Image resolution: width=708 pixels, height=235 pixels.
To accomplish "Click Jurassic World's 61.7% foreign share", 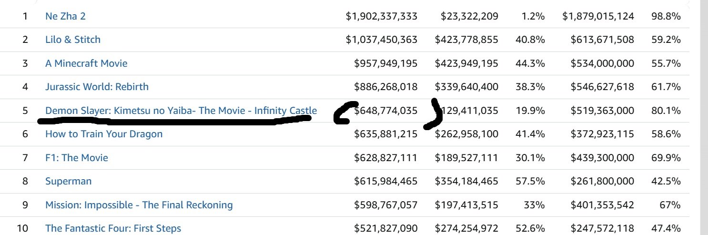I will coord(666,87).
